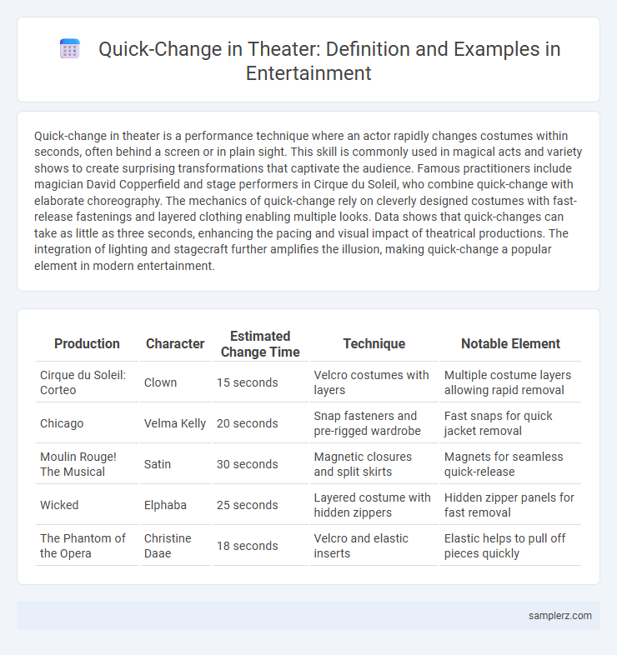Click the 'Velma Kelly' cell
Image resolution: width=617 pixels, height=655 pixels.
(x=175, y=423)
